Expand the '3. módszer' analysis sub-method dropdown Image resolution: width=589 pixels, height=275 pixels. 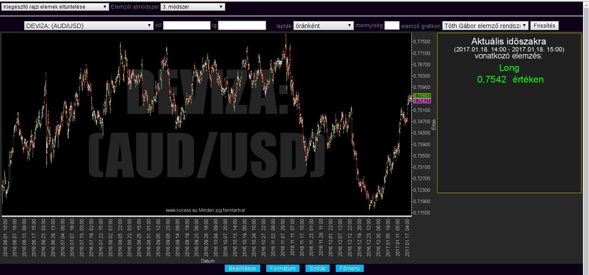pyautogui.click(x=192, y=7)
